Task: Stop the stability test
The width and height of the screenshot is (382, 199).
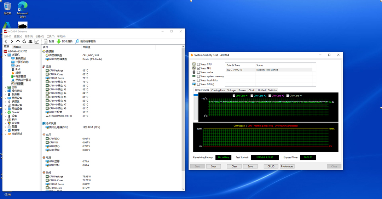Action: click(213, 166)
